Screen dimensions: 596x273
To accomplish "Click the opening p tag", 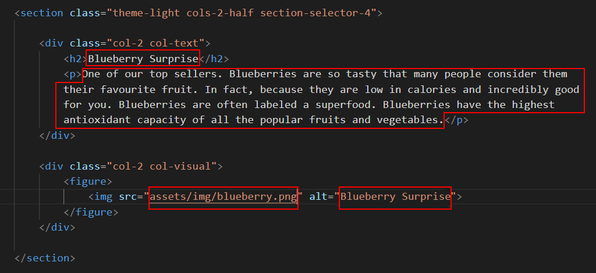I will pos(73,74).
